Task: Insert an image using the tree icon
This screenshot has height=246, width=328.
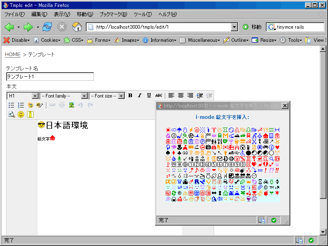Action: pyautogui.click(x=71, y=105)
